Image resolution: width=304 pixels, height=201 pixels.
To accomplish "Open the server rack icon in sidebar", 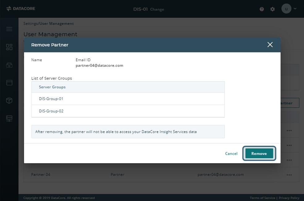I will click(9, 118).
